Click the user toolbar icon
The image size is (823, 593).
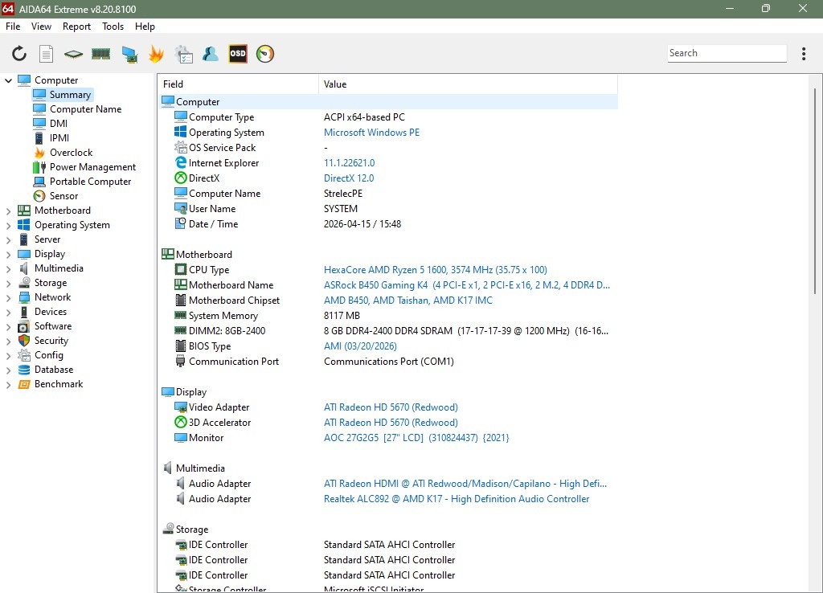click(x=211, y=54)
